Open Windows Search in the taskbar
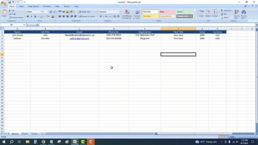The image size is (258, 145). [12, 142]
